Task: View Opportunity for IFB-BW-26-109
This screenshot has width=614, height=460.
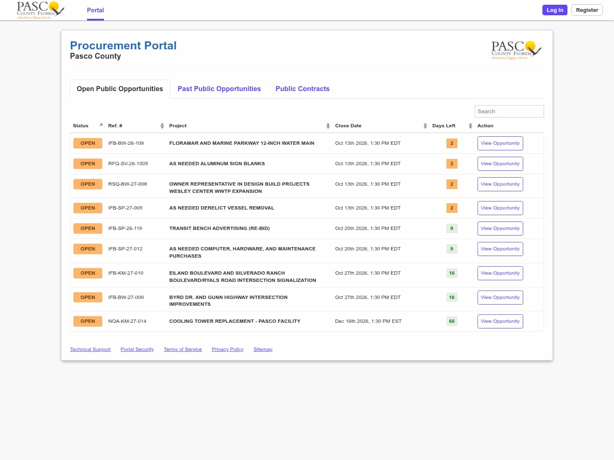Action: coord(500,143)
